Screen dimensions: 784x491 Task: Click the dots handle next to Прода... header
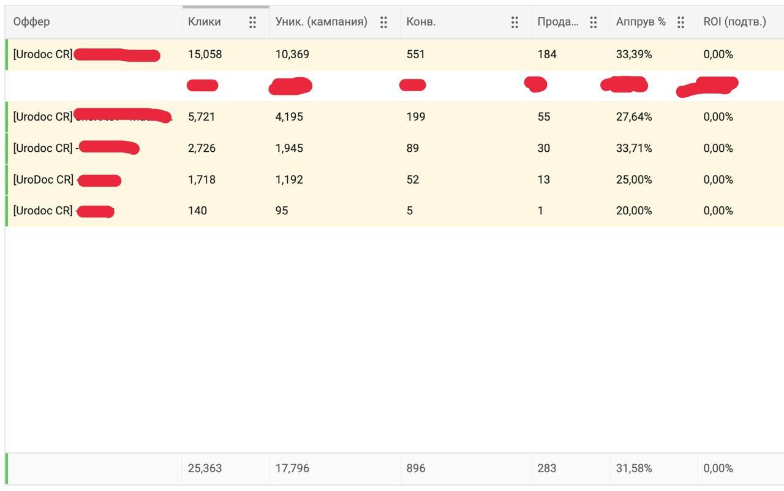593,22
